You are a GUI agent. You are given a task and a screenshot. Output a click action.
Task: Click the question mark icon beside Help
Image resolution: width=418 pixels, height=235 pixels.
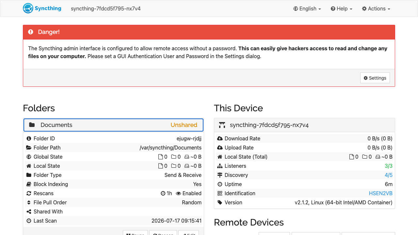(x=333, y=9)
